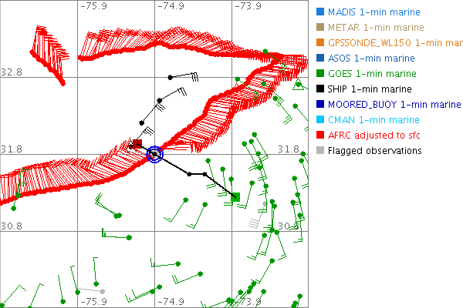
Task: Click the large green square marker
Action: pyautogui.click(x=236, y=197)
